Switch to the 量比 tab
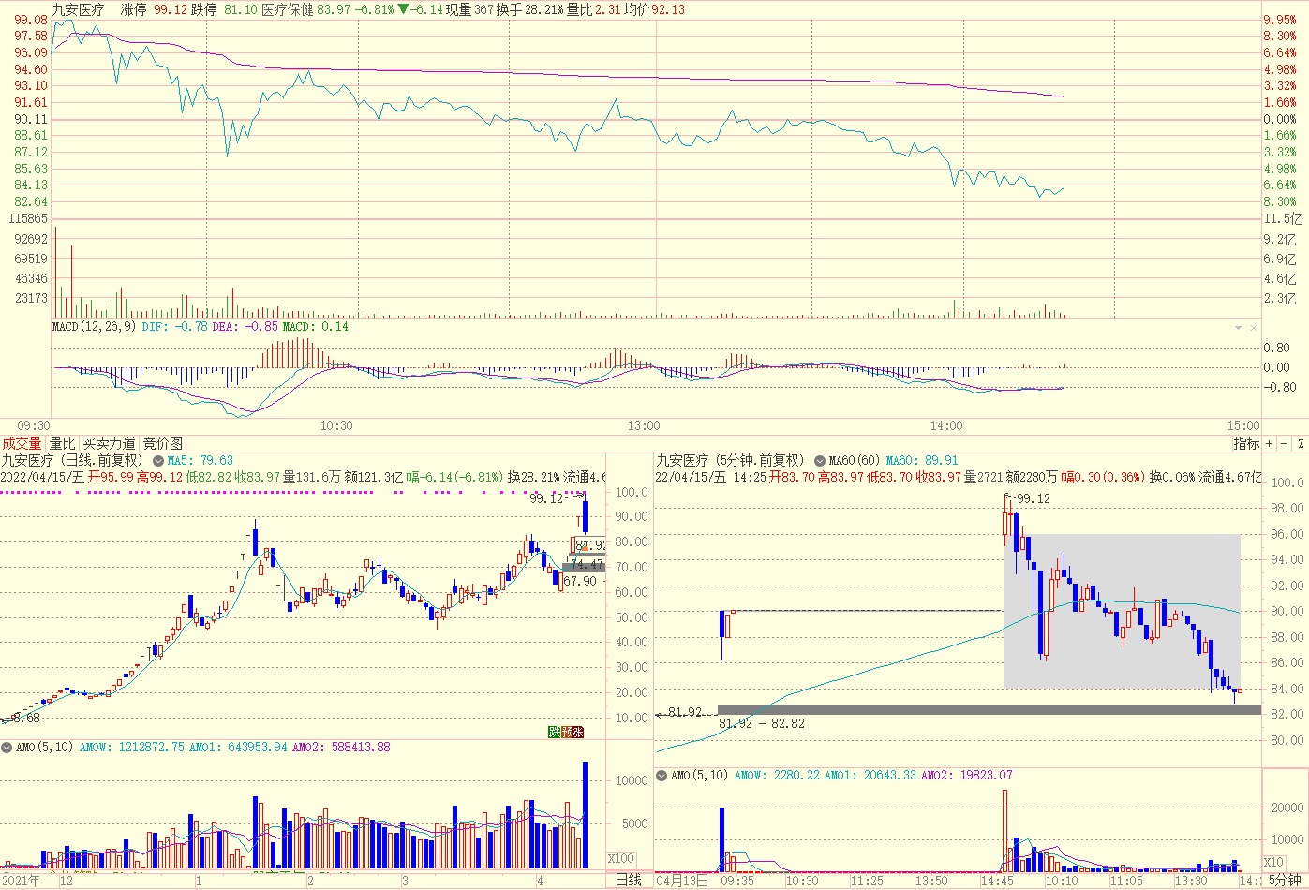 click(62, 443)
